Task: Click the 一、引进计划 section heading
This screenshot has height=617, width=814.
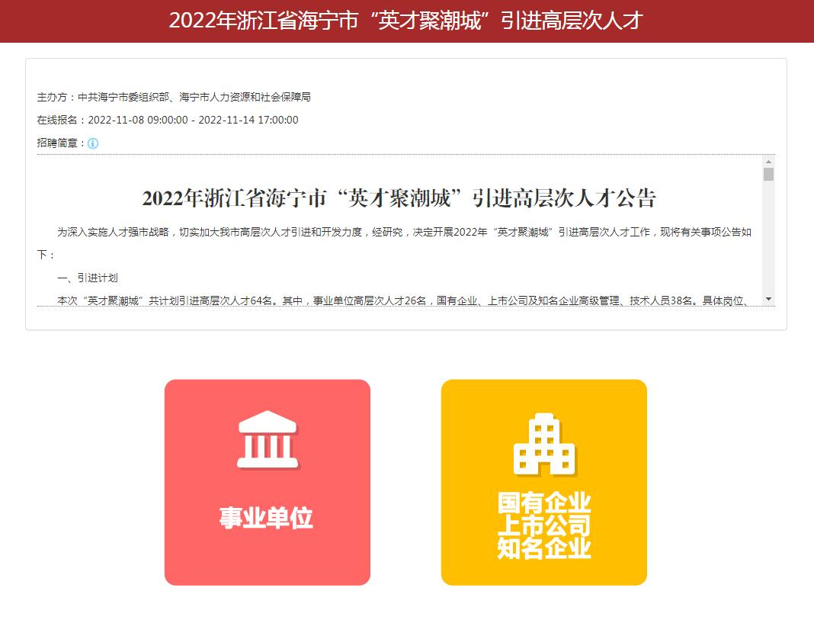Action: click(x=88, y=278)
